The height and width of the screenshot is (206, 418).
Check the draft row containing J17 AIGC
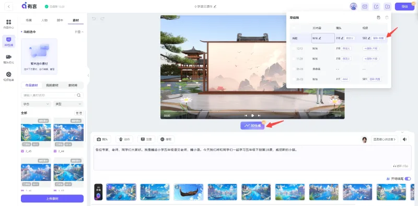[293, 79]
